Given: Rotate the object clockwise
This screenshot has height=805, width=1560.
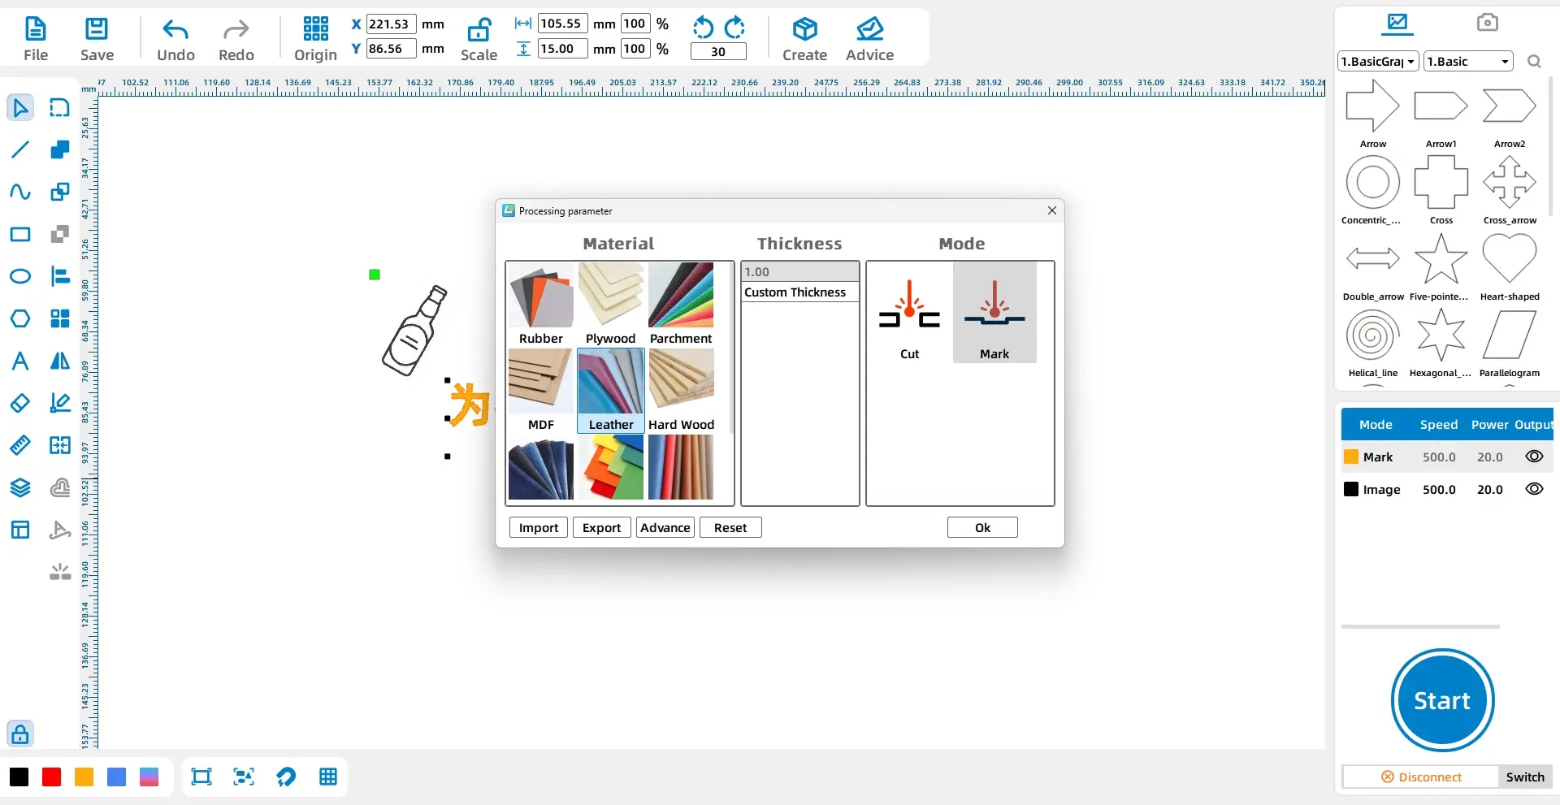Looking at the screenshot, I should coord(734,28).
